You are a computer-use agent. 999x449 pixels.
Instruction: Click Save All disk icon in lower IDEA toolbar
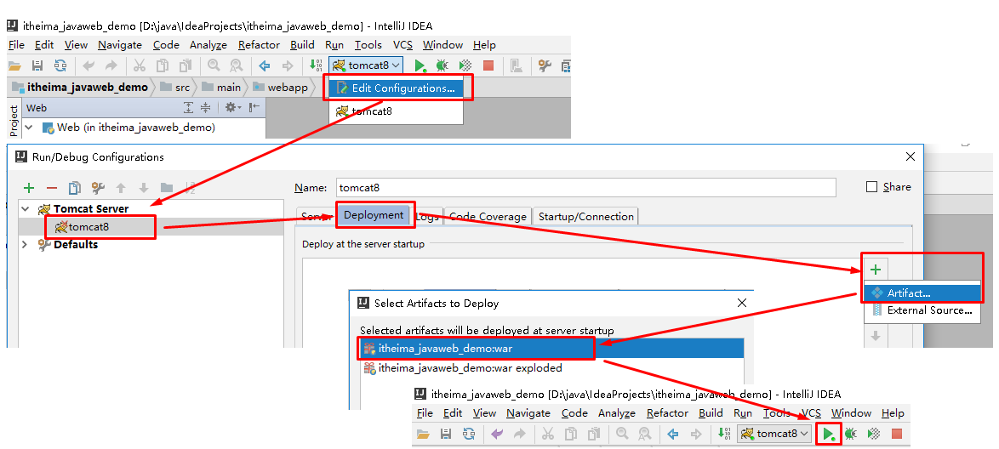tap(445, 434)
